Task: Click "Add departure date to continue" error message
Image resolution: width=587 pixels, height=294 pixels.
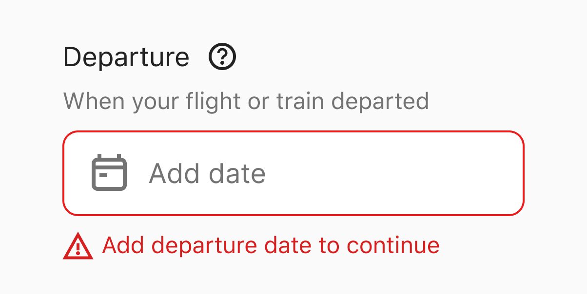Action: (271, 245)
